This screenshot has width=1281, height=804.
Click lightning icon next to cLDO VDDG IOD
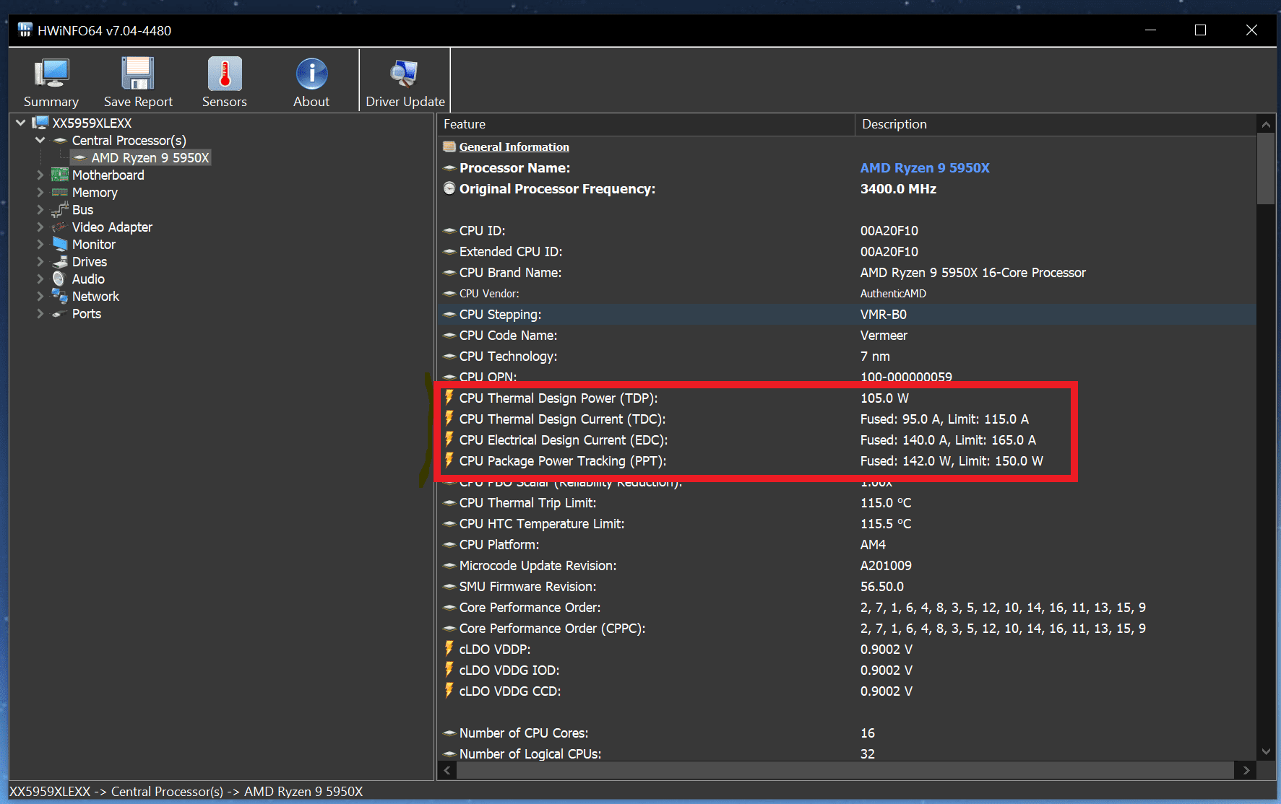[x=449, y=670]
